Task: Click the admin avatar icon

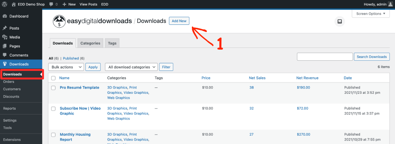Action: [390, 4]
